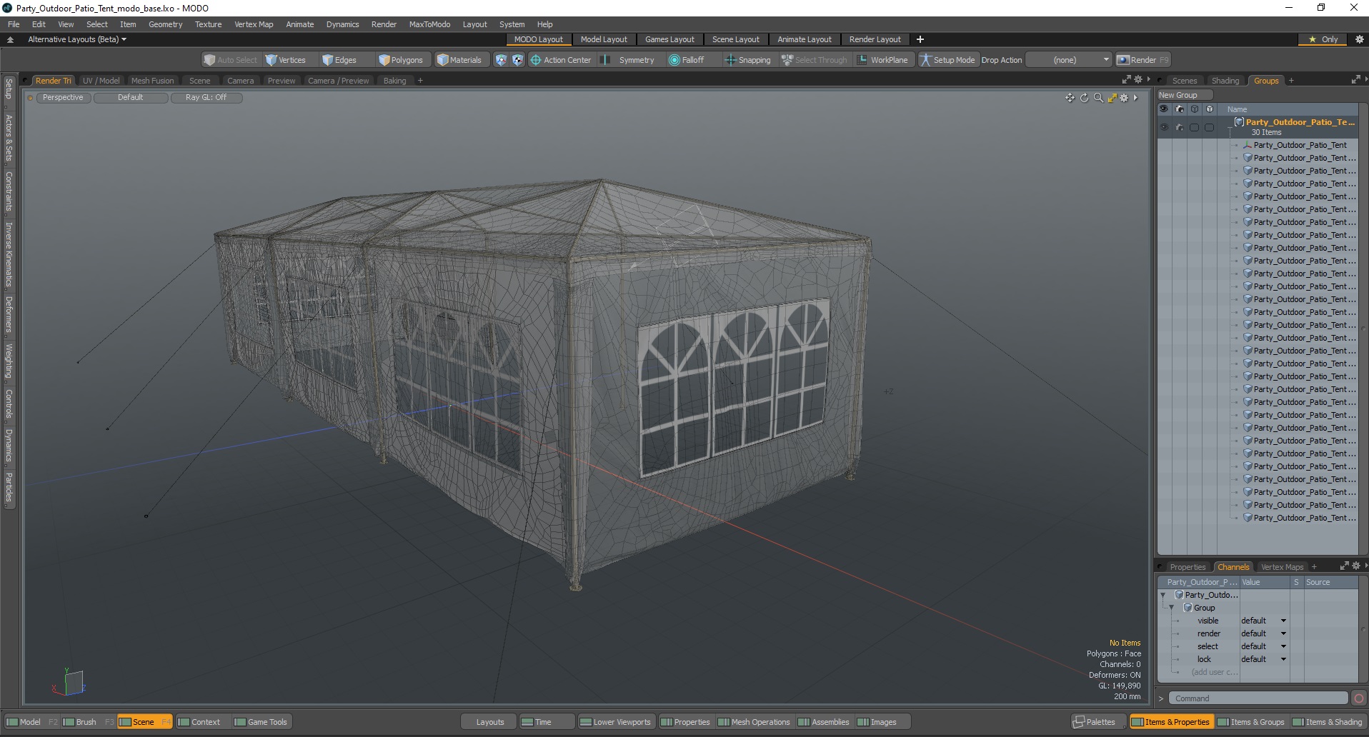This screenshot has width=1369, height=737.
Task: Enable Vertices selection mode
Action: point(285,60)
